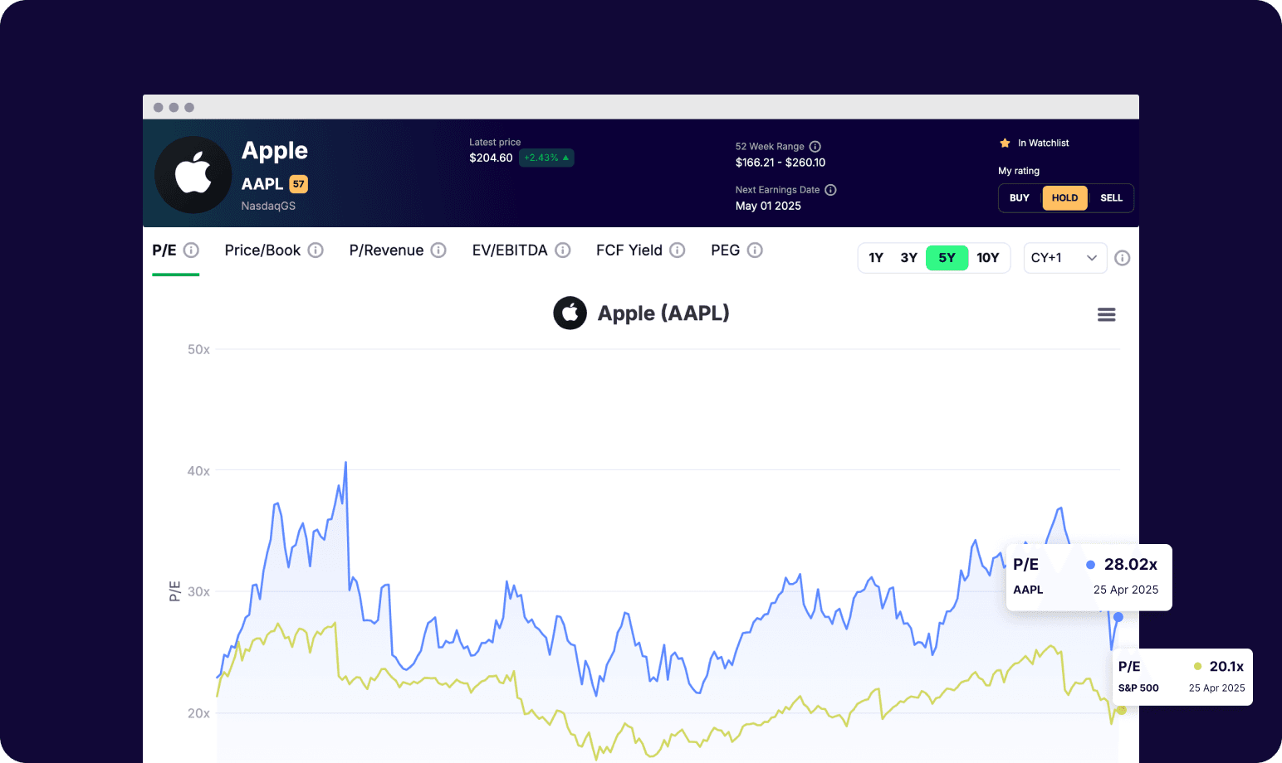Click the P/Revenue info icon
Screen dimensions: 1282x763
click(x=438, y=250)
